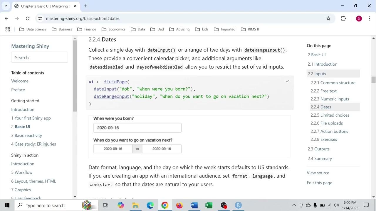Viewport: 376px width, 211px height.
Task: Open File Explorer from the taskbar
Action: (x=135, y=205)
